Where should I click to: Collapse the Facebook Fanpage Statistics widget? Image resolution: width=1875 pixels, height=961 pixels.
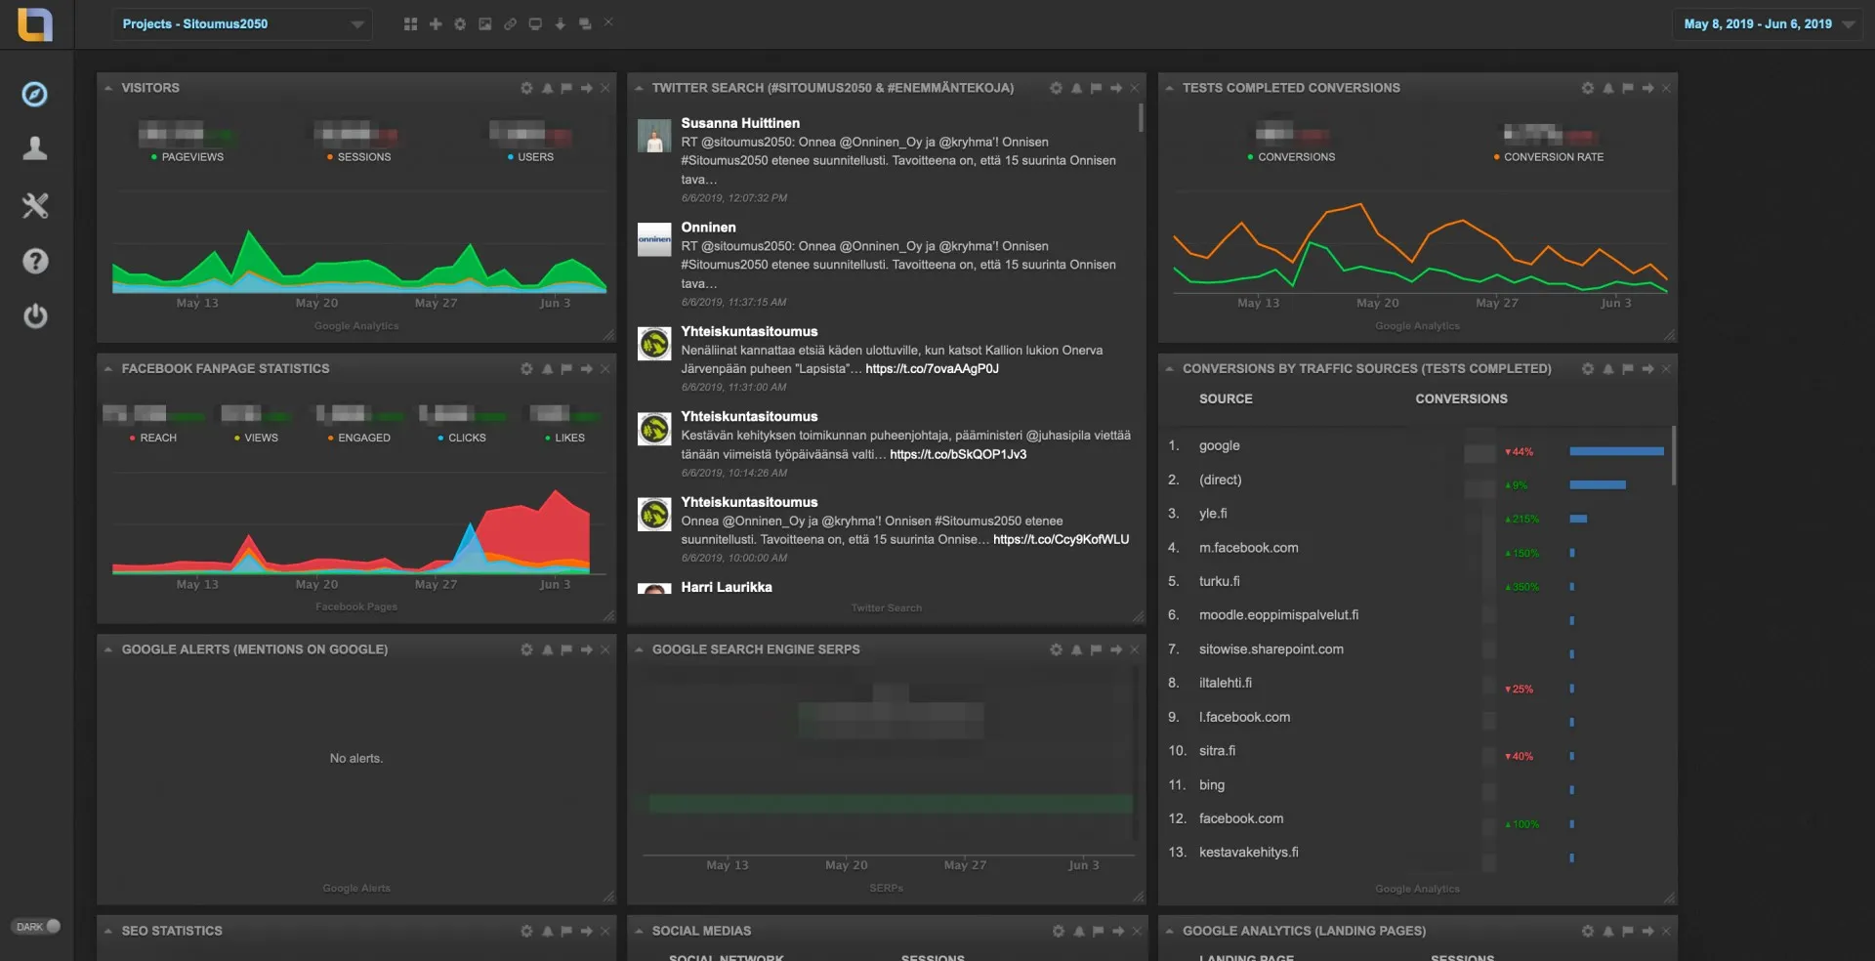(x=108, y=369)
